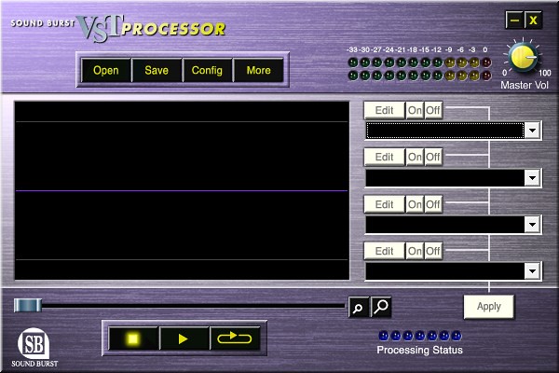Open the Open menu button
Viewport: 559px width, 373px height.
(106, 70)
